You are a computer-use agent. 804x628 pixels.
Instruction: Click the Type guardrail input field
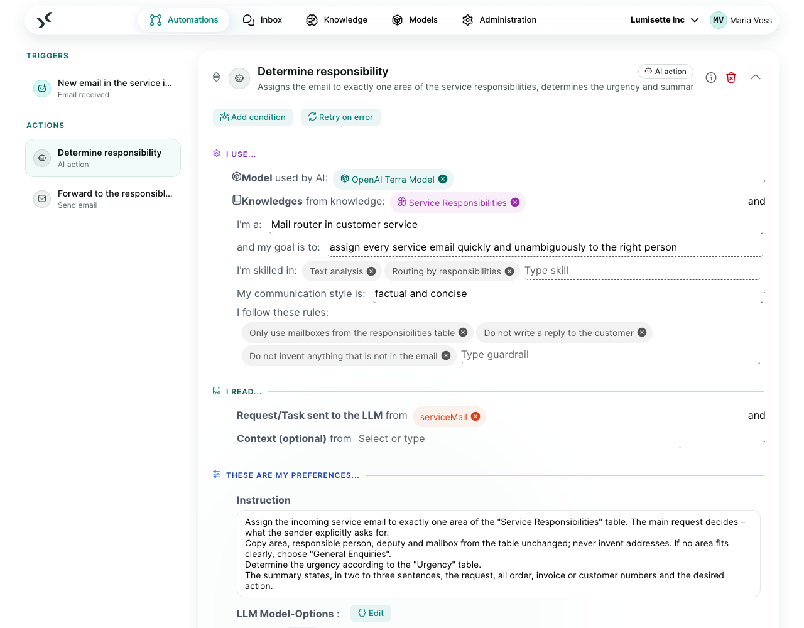[610, 355]
